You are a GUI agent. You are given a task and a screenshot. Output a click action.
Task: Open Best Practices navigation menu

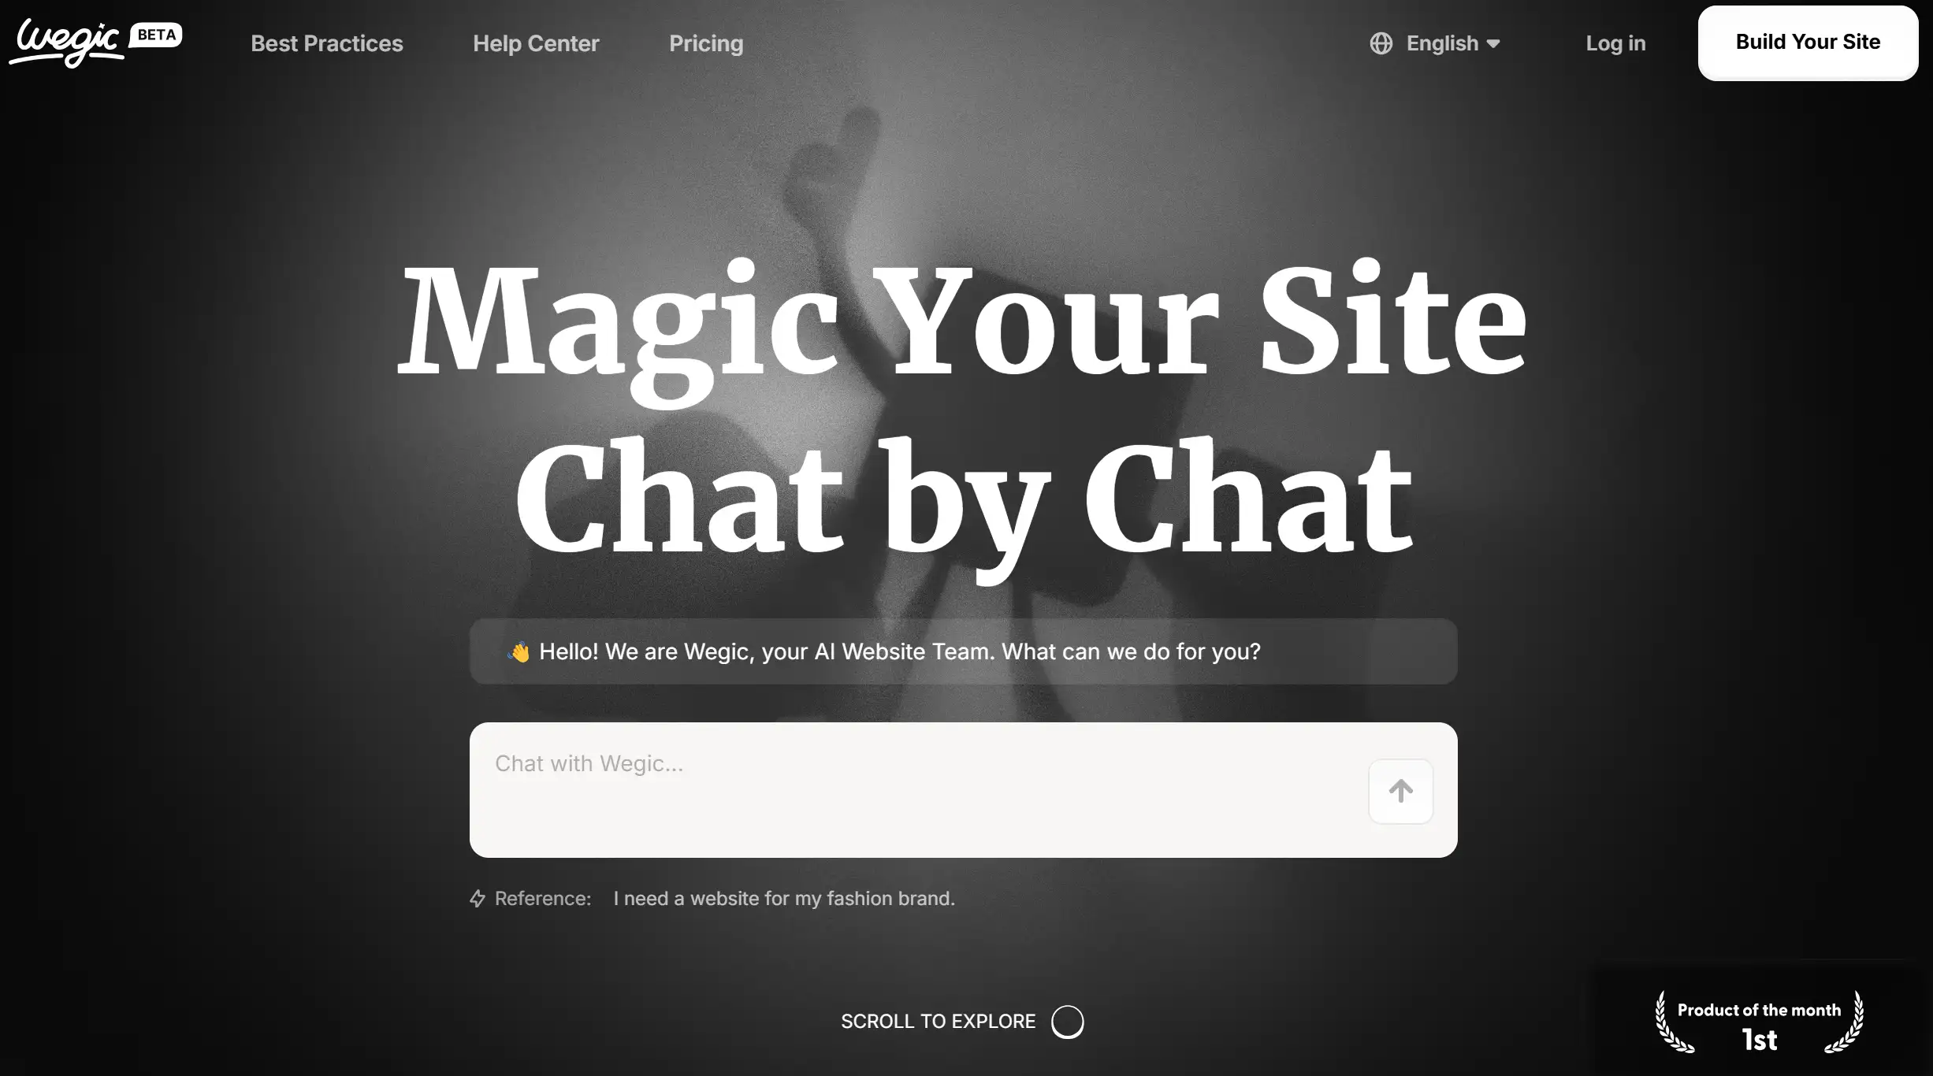(327, 43)
